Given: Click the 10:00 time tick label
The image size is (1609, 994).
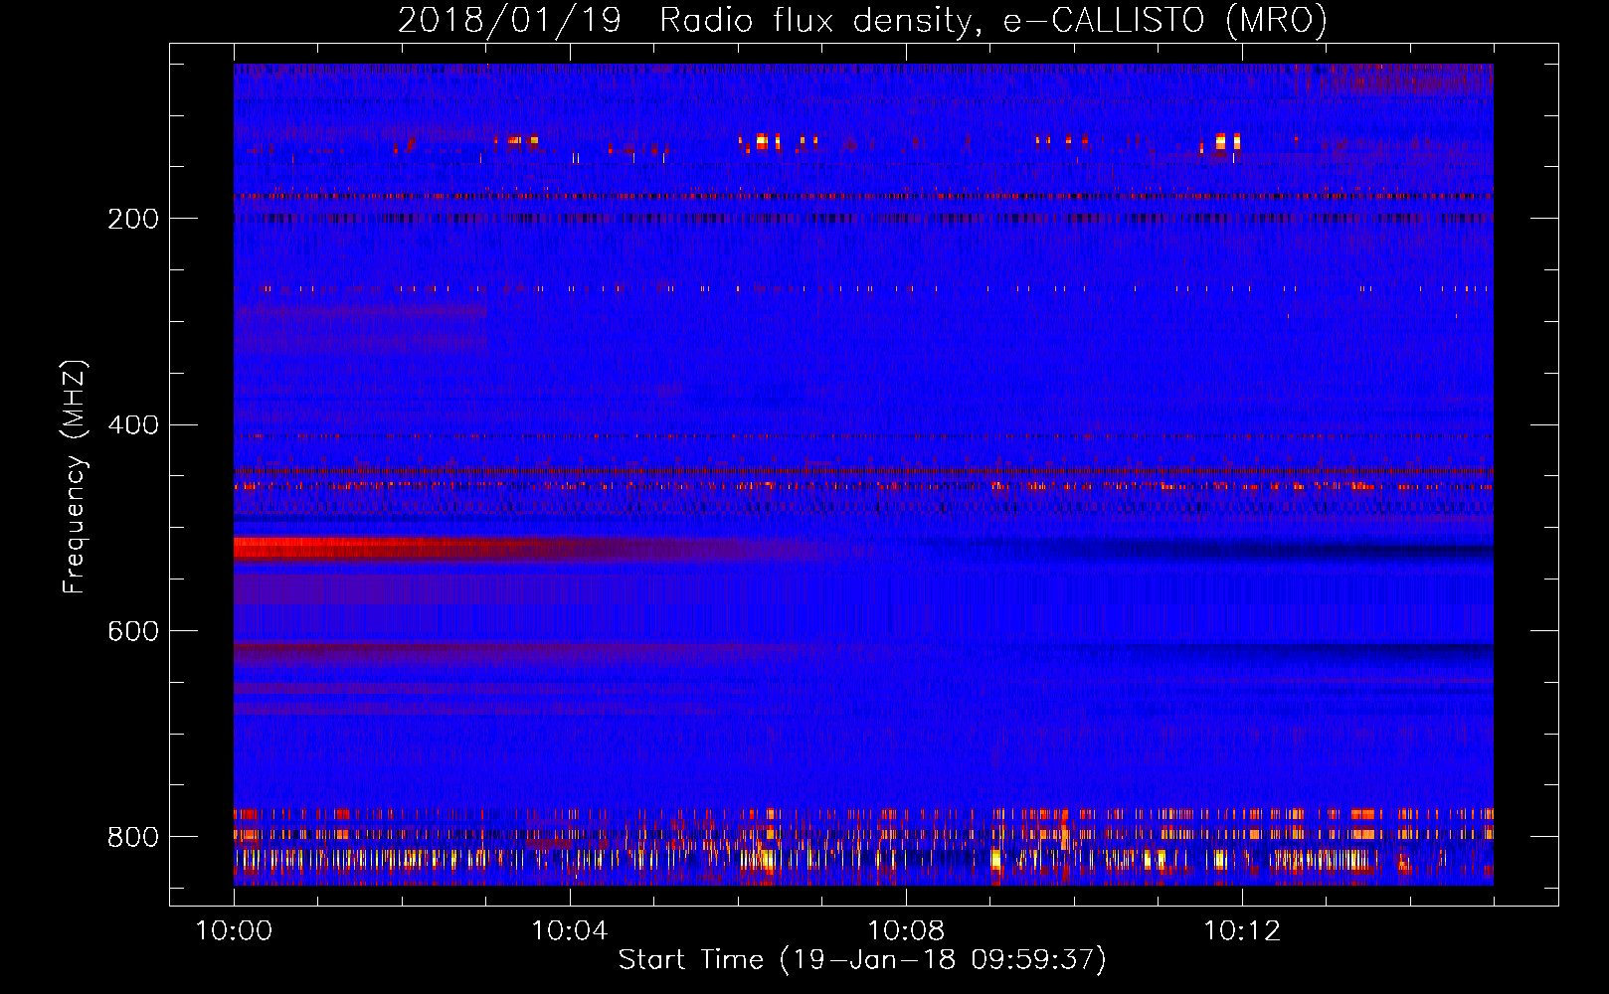Looking at the screenshot, I should (234, 931).
